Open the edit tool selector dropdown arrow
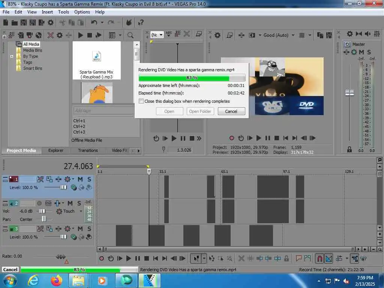 click(204, 258)
